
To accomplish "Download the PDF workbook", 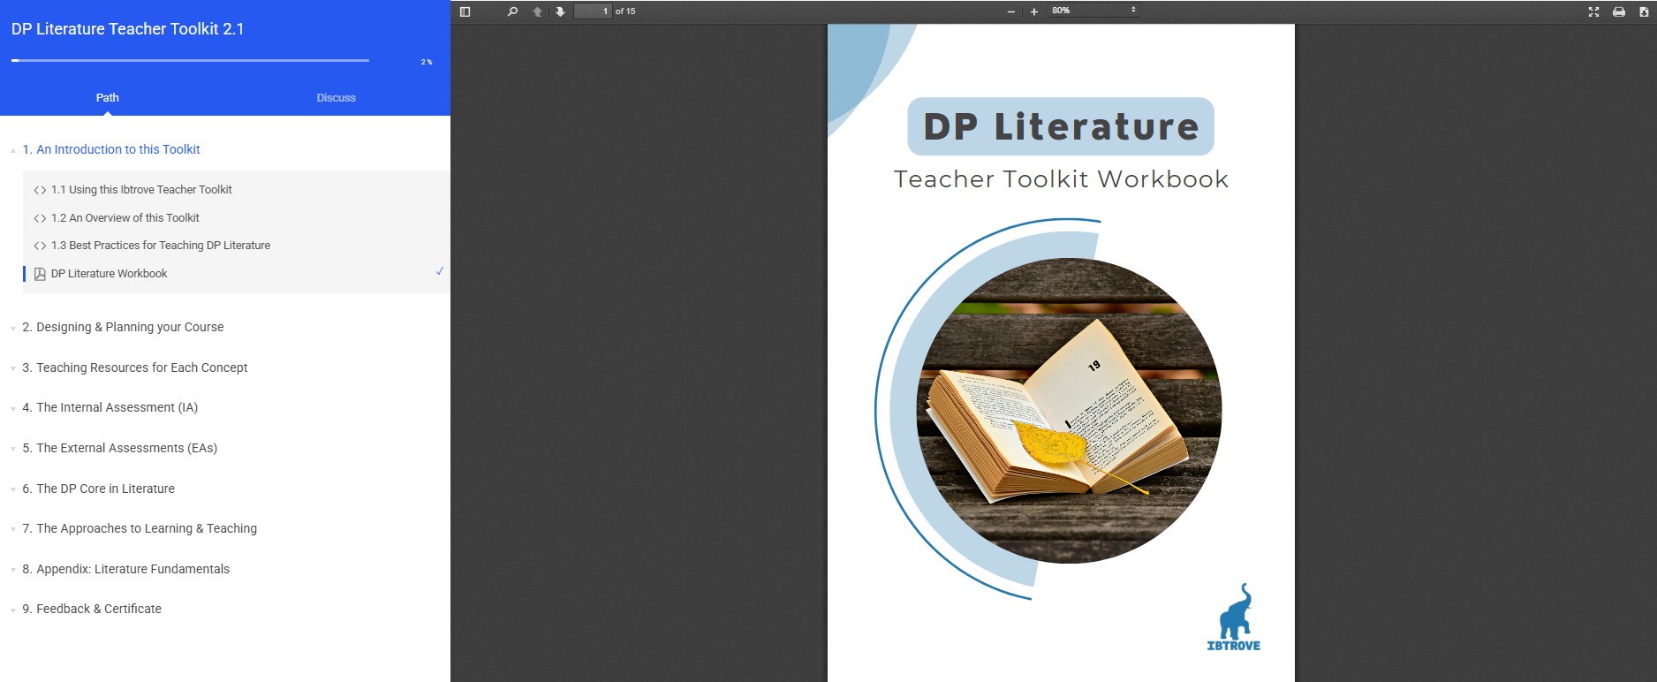I will pyautogui.click(x=1643, y=11).
